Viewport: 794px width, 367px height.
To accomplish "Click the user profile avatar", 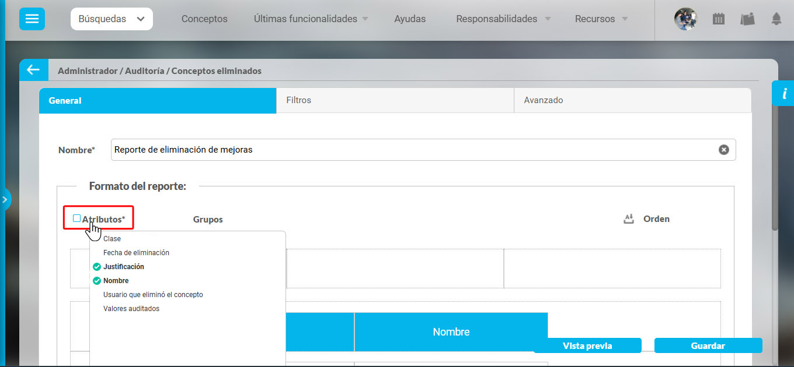I will coord(685,19).
